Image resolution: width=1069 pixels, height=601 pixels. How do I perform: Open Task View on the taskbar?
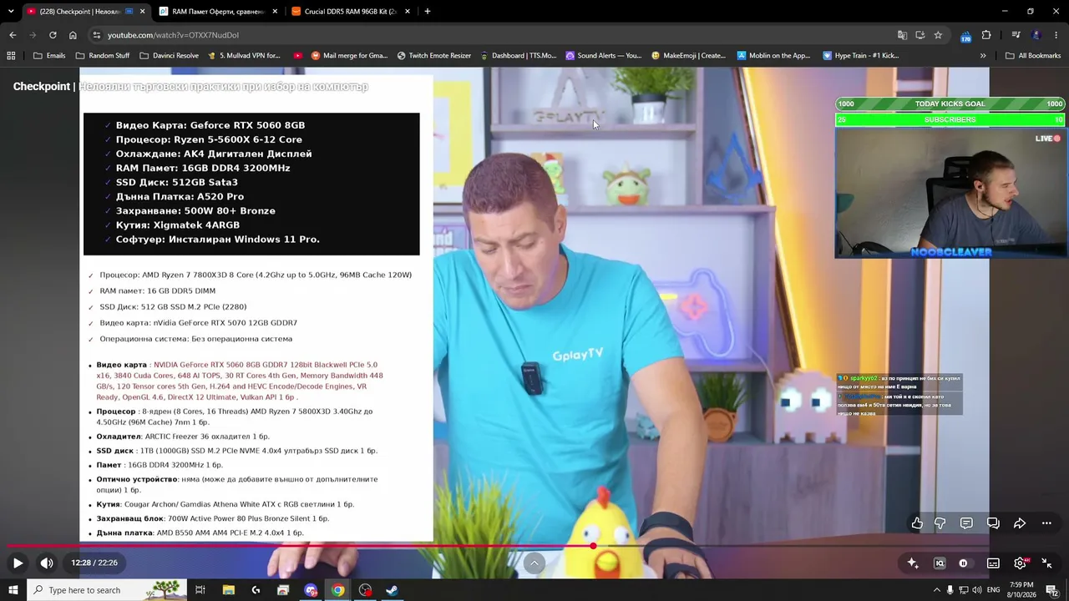(200, 590)
